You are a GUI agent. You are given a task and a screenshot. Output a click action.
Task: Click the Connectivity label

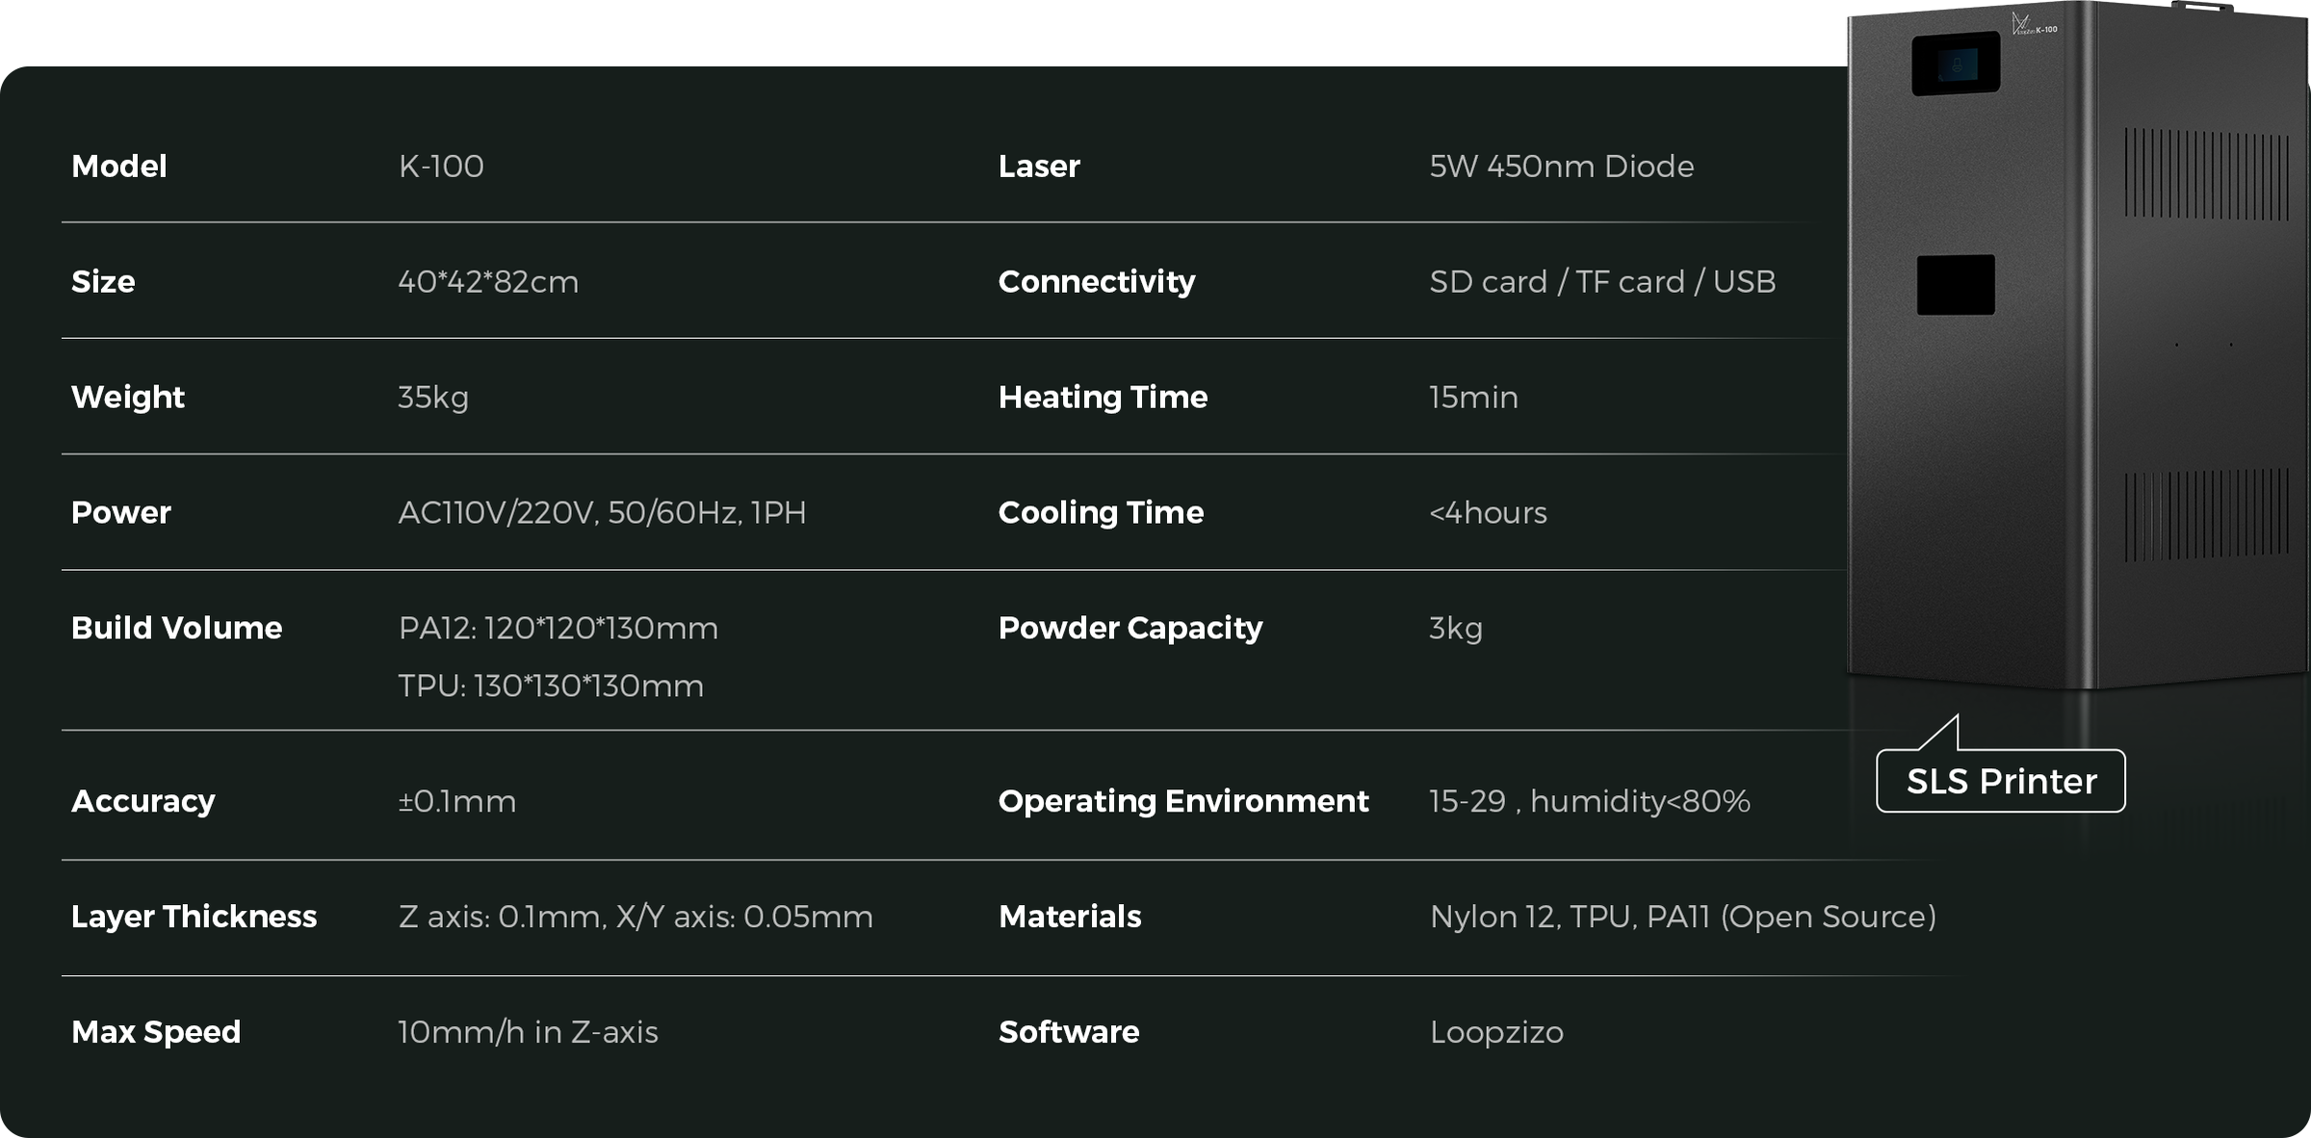[x=1096, y=281]
